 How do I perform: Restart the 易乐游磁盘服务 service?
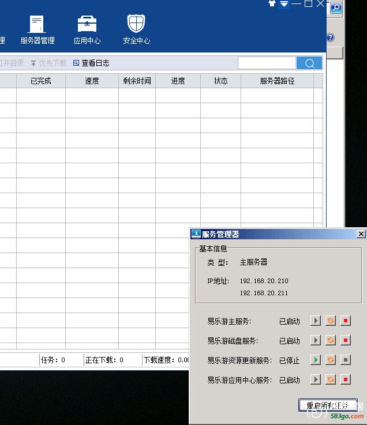coord(331,340)
